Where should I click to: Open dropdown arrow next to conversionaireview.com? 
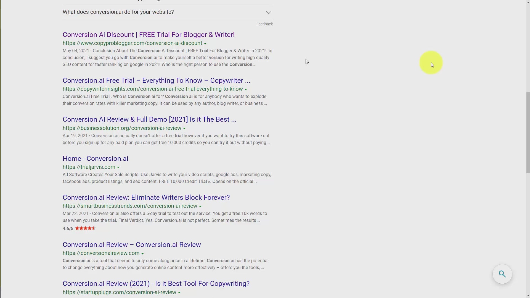pos(142,254)
